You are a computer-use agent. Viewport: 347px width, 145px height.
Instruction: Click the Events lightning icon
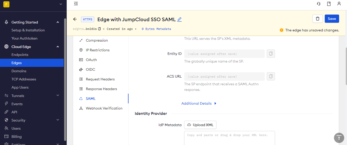6,104
